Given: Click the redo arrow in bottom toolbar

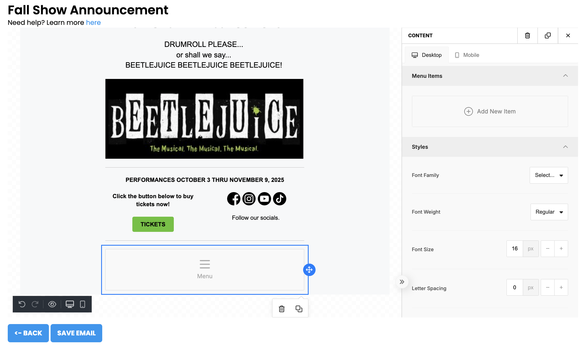Looking at the screenshot, I should point(35,304).
